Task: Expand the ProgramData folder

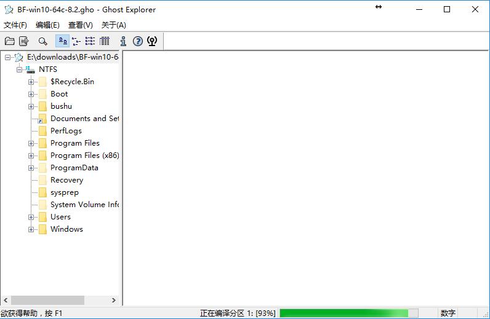Action: pos(31,168)
